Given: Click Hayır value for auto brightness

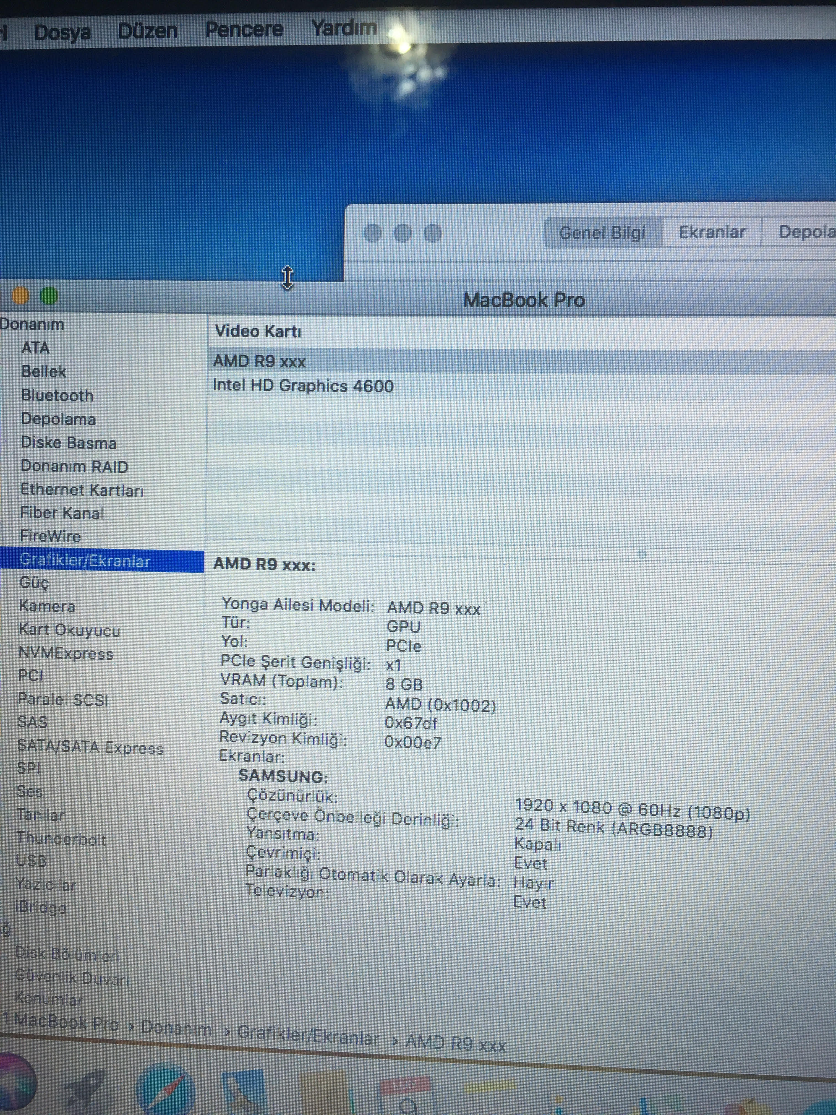Looking at the screenshot, I should (533, 883).
